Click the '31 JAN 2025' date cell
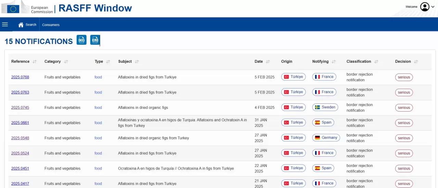The height and width of the screenshot is (188, 438). point(261,123)
